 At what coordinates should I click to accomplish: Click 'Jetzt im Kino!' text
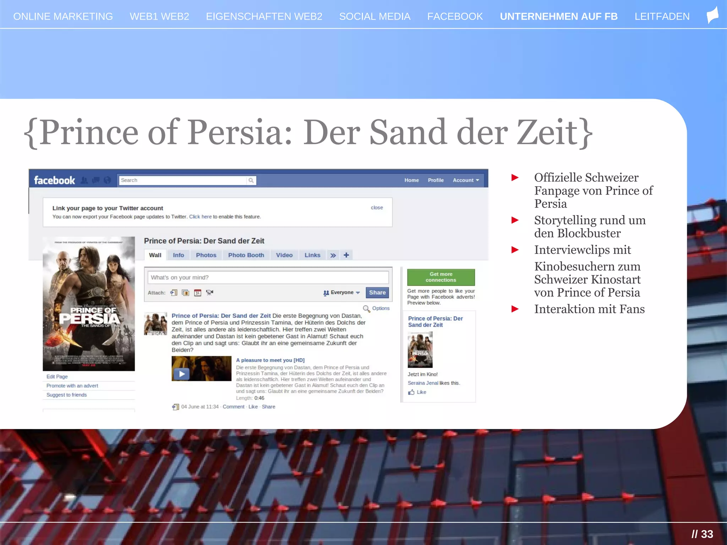pyautogui.click(x=422, y=374)
